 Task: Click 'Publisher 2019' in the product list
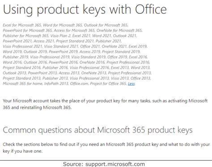(16, 57)
